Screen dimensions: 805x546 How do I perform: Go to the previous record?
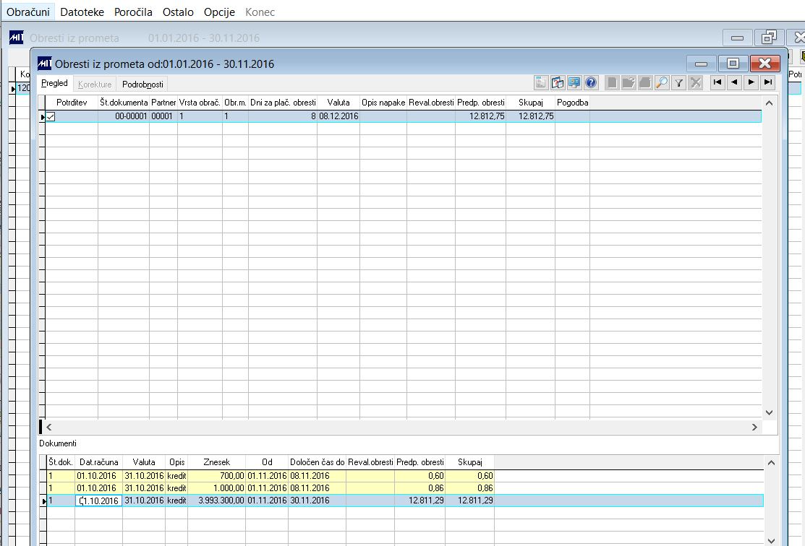click(x=735, y=82)
